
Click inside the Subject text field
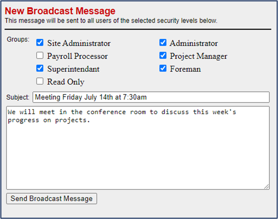tap(151, 97)
